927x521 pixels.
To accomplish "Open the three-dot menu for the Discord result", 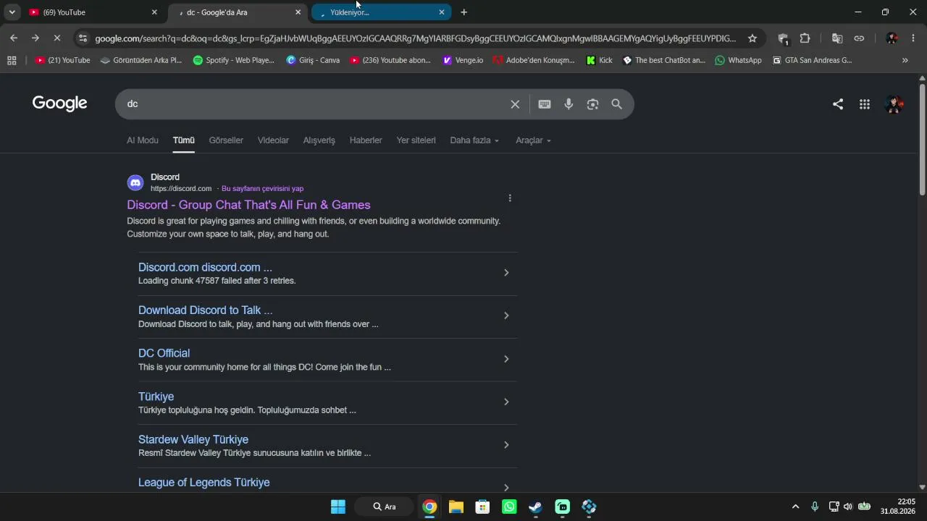I will click(x=510, y=198).
